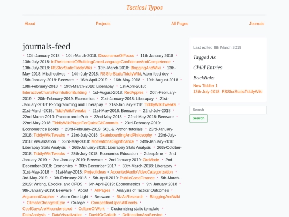Open TiddlyWikiTweaks link beside 21st-March-2018
Image resolution: width=289 pixels, height=217 pixels.
[x=71, y=111]
